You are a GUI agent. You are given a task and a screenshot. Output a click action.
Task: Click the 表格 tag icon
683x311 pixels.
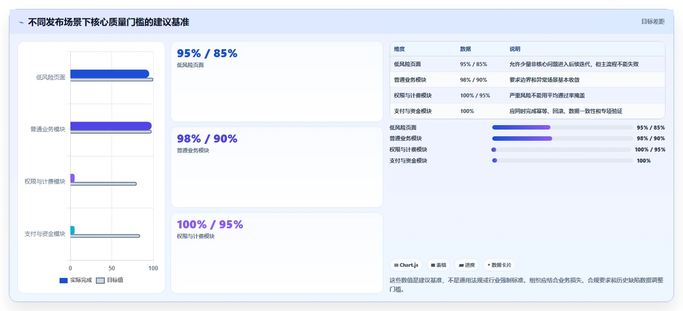(x=433, y=265)
